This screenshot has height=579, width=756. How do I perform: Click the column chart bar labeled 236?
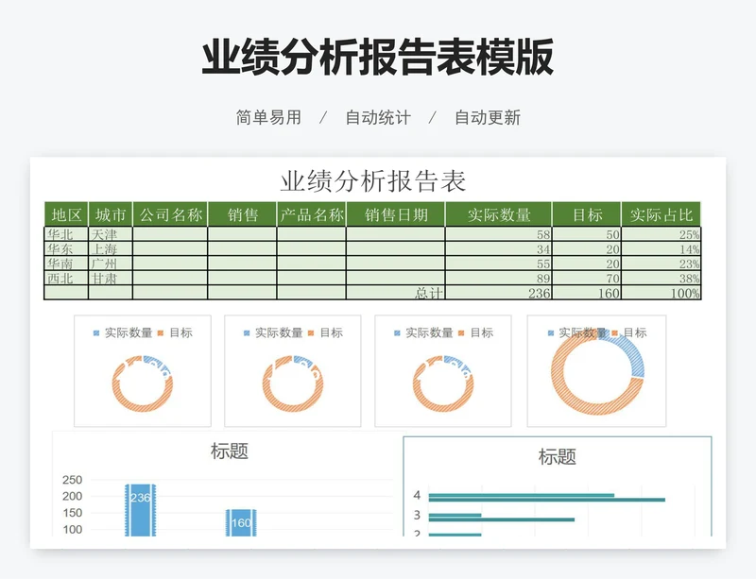140,510
